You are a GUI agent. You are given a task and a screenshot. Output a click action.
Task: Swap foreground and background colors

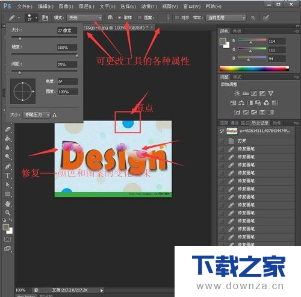point(10,220)
